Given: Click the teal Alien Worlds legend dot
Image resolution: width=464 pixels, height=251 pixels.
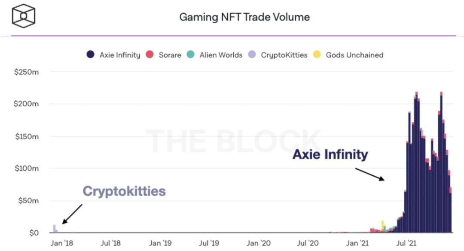Looking at the screenshot, I should pyautogui.click(x=191, y=55).
